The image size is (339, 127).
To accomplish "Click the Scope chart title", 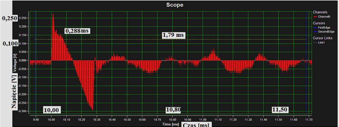I will (174, 5).
